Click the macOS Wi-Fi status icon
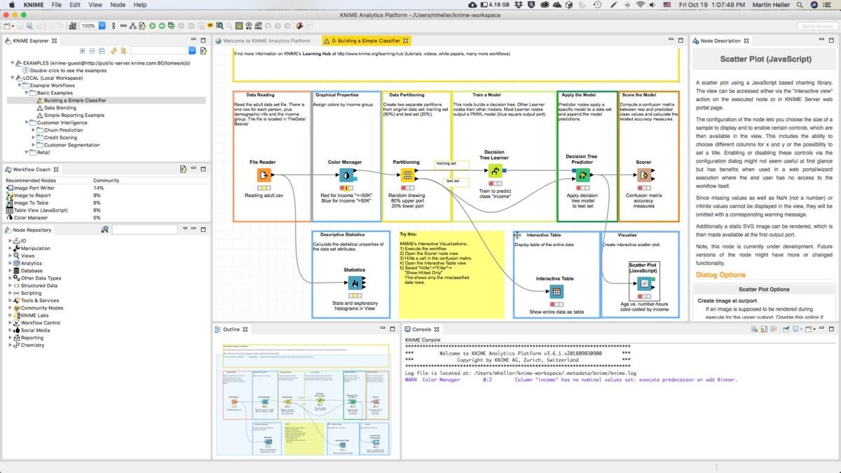The image size is (841, 473). [x=640, y=4]
